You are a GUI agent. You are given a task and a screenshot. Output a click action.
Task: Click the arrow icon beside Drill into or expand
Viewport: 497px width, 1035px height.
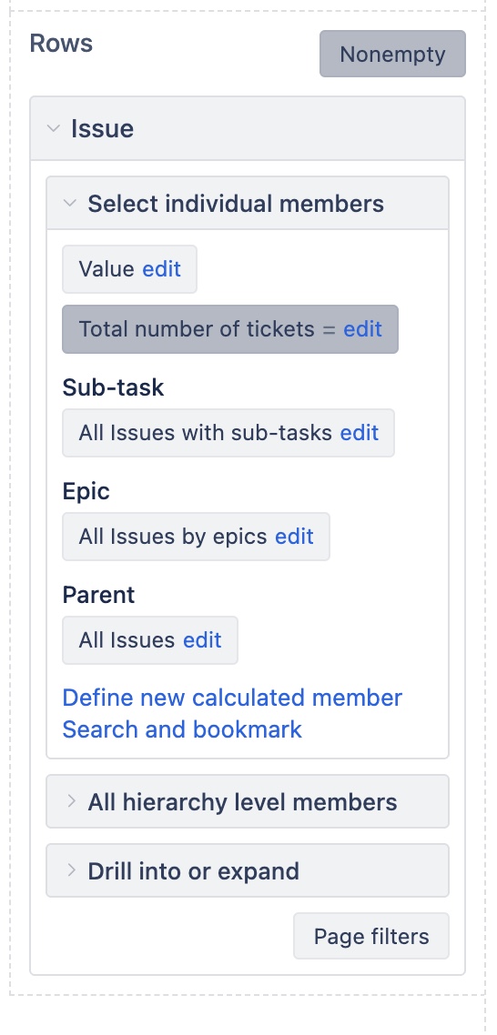[x=71, y=870]
